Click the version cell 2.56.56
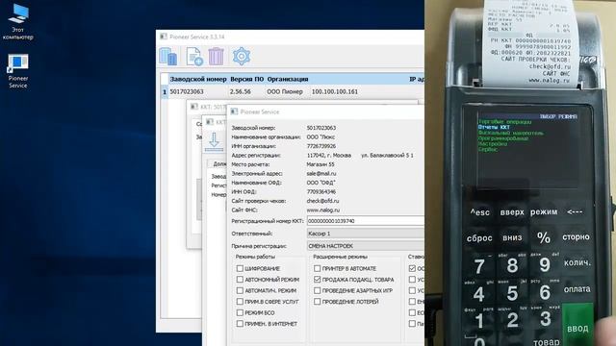 240,92
